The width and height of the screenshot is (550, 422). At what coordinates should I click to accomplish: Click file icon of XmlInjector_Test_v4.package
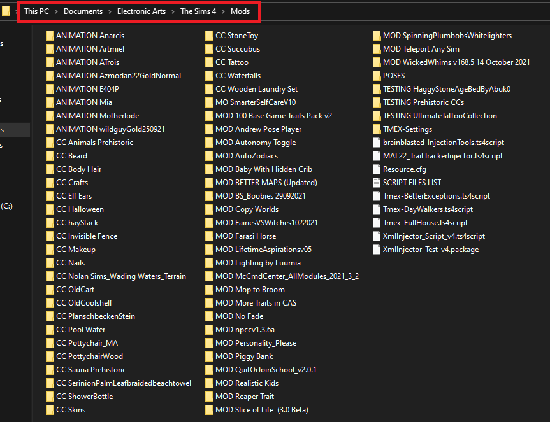click(x=377, y=250)
